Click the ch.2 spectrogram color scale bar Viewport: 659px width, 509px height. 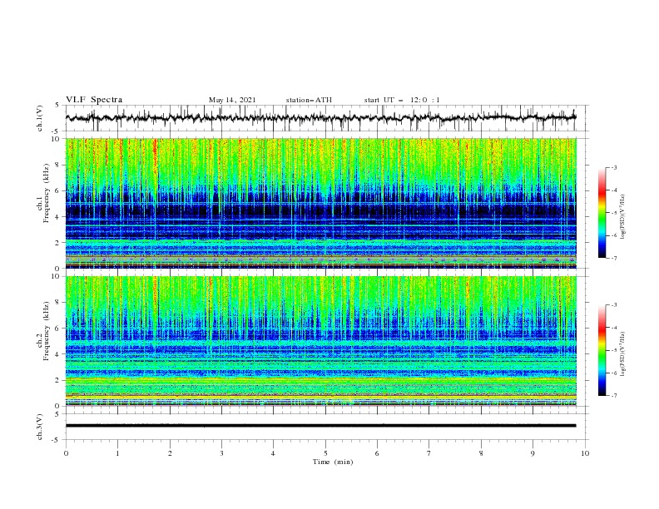[602, 350]
